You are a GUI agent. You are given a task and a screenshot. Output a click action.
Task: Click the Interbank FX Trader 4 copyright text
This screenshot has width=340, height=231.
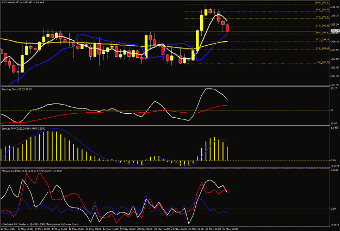click(x=40, y=224)
